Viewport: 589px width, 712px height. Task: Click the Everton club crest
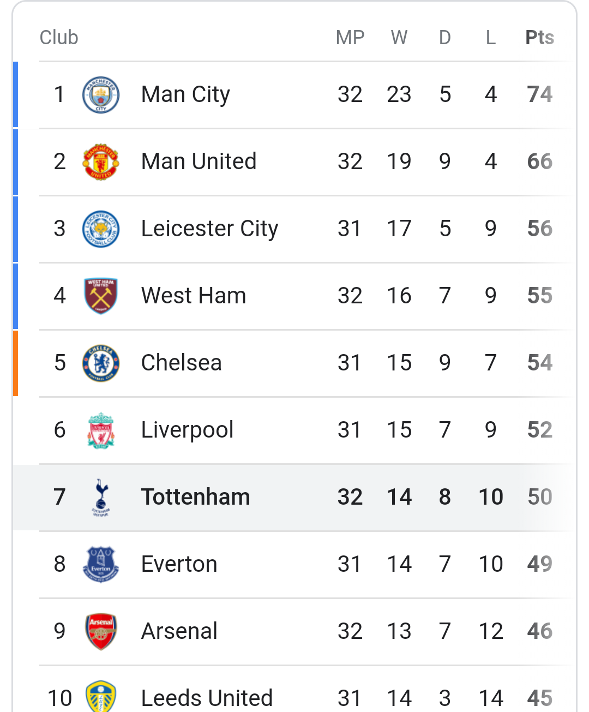[101, 565]
